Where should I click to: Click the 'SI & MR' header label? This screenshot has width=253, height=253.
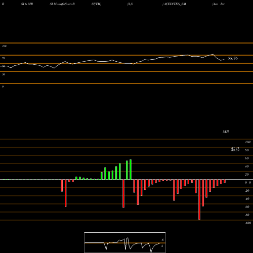click(27, 4)
